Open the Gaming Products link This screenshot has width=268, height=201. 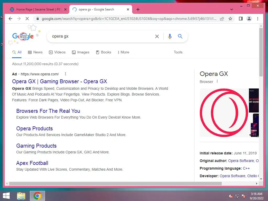36,146
